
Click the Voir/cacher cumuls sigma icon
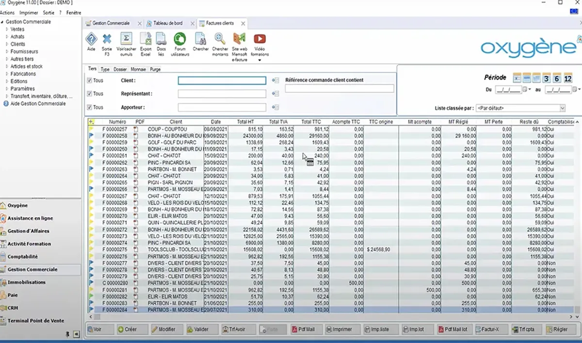pos(126,39)
